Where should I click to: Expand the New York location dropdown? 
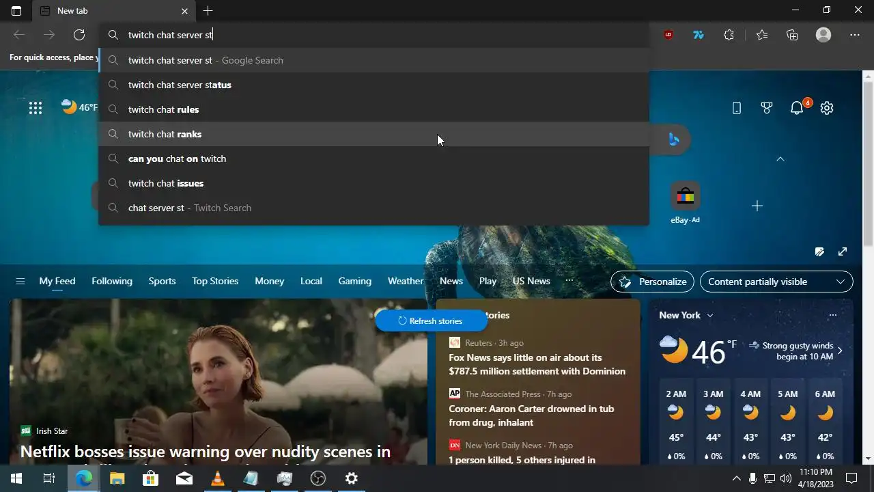[710, 315]
